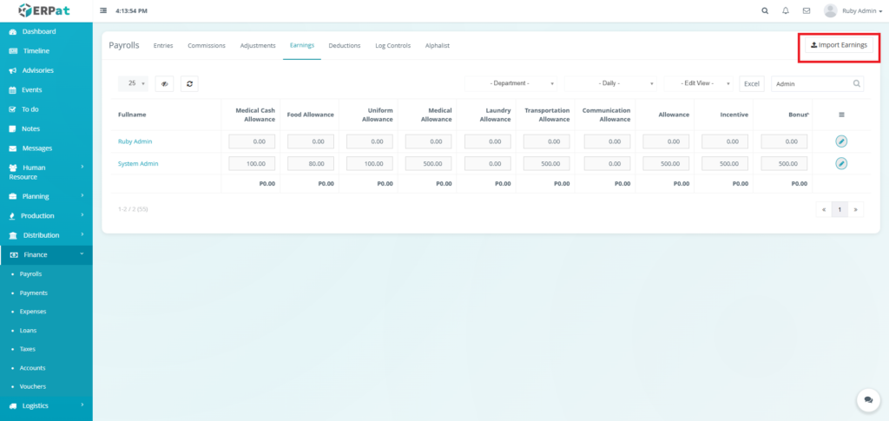
Task: Click the refresh table icon button
Action: pyautogui.click(x=190, y=83)
